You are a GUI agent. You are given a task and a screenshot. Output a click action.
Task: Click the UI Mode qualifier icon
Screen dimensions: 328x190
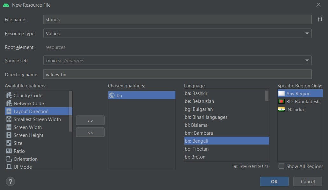[9, 167]
